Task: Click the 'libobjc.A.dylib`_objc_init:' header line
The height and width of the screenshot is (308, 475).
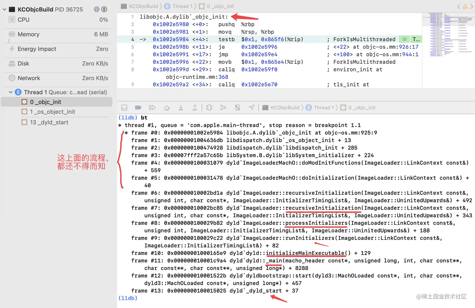Action: point(184,17)
